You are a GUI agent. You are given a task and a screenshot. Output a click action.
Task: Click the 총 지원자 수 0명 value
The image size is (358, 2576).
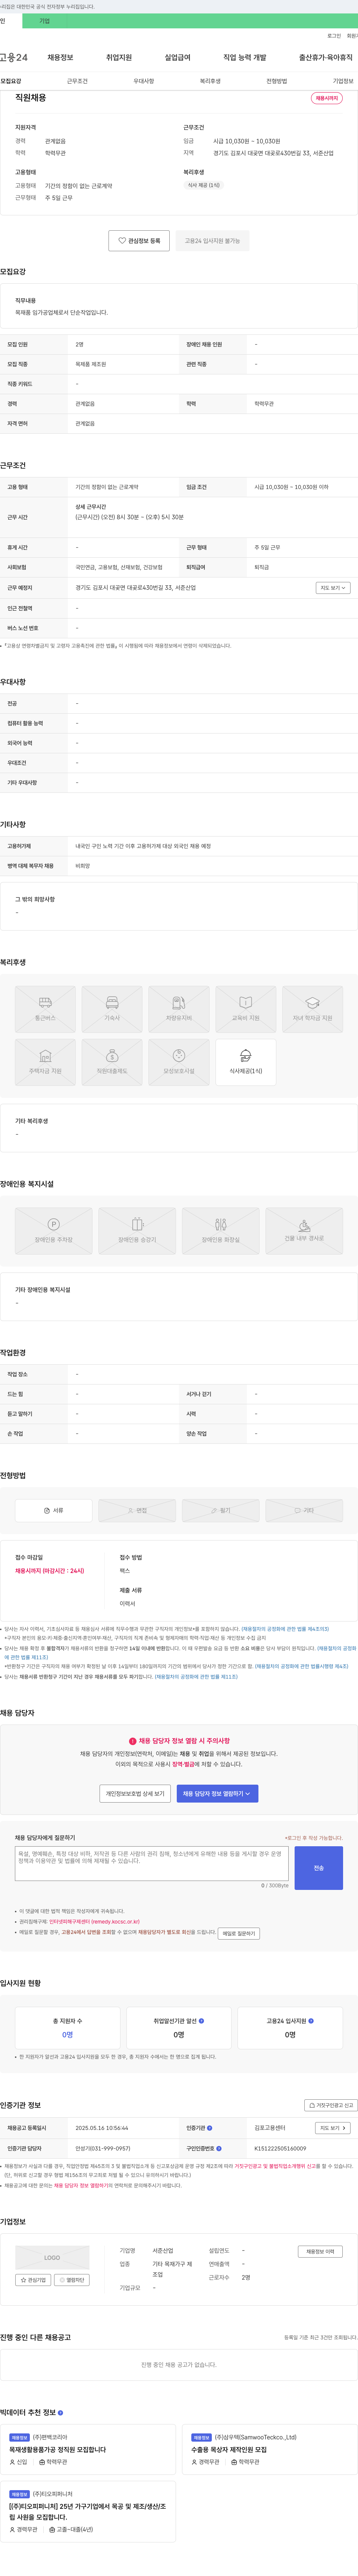[67, 2035]
